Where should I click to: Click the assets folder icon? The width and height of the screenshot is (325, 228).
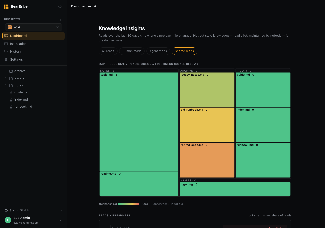tap(11, 78)
